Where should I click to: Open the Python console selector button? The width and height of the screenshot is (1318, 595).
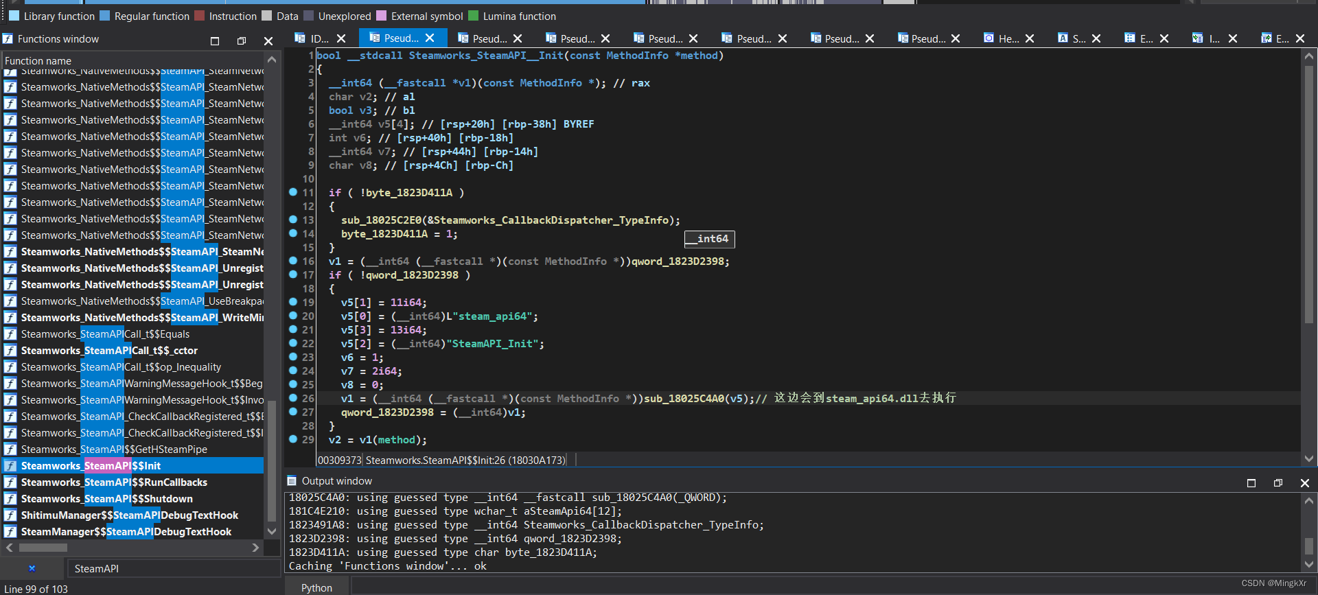[316, 587]
